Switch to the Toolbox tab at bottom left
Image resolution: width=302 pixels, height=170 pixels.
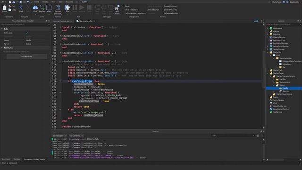click(x=17, y=159)
